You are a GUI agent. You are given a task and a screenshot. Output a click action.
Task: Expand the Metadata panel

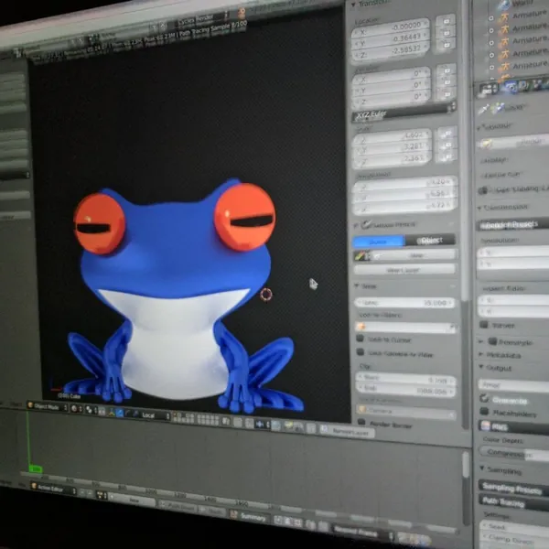[501, 355]
